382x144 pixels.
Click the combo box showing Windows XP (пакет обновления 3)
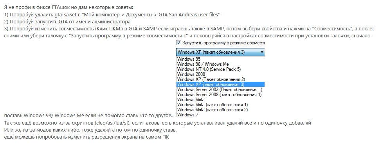(x=220, y=52)
